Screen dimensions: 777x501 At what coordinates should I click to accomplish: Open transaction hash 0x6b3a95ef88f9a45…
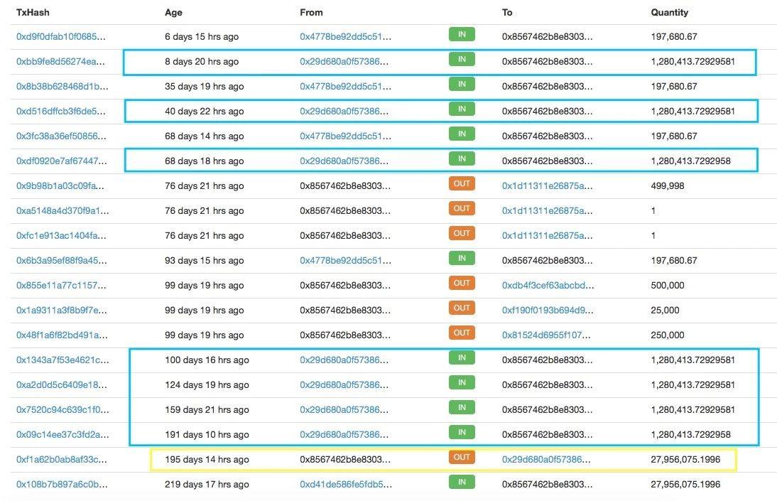(x=62, y=260)
